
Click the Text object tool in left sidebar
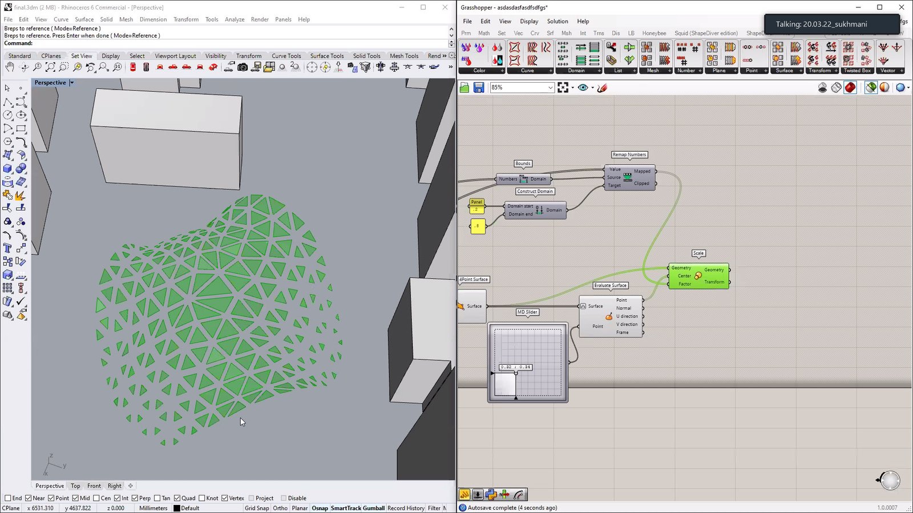[x=7, y=248]
